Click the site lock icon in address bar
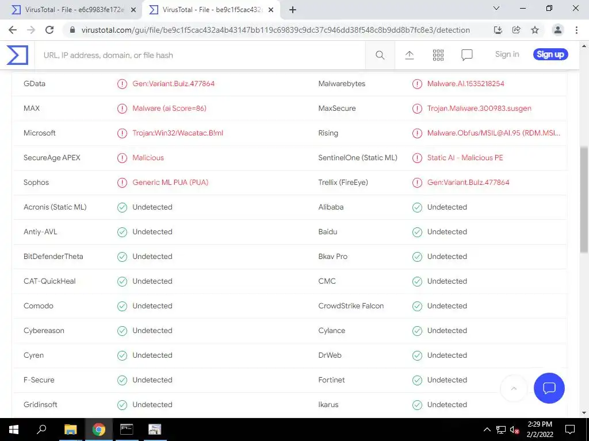The width and height of the screenshot is (589, 441). (x=73, y=30)
